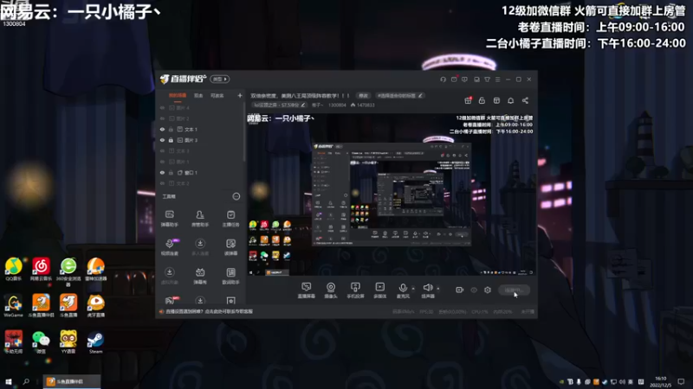Screen dimensions: 693x389
Task: Launch the Steam desktop shortcut
Action: click(x=95, y=342)
